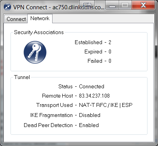Click the IKE Fragmentation Disabled value
Viewport: 158px width, 146px height.
[90, 115]
